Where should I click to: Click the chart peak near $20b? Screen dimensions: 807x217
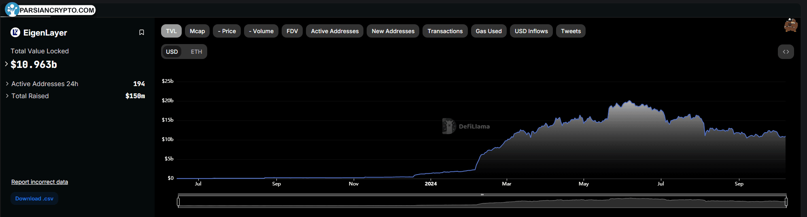tap(629, 101)
